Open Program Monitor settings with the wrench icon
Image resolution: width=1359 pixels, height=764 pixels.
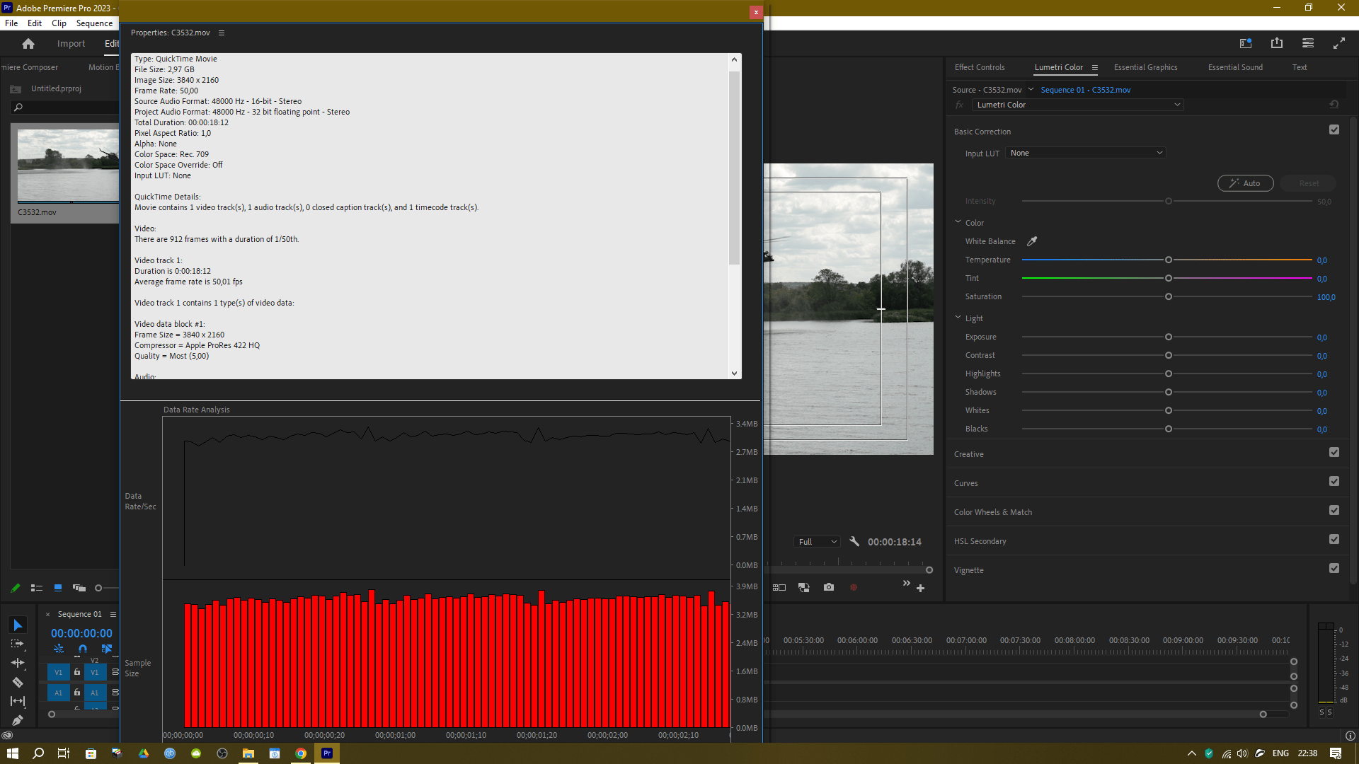pyautogui.click(x=855, y=541)
